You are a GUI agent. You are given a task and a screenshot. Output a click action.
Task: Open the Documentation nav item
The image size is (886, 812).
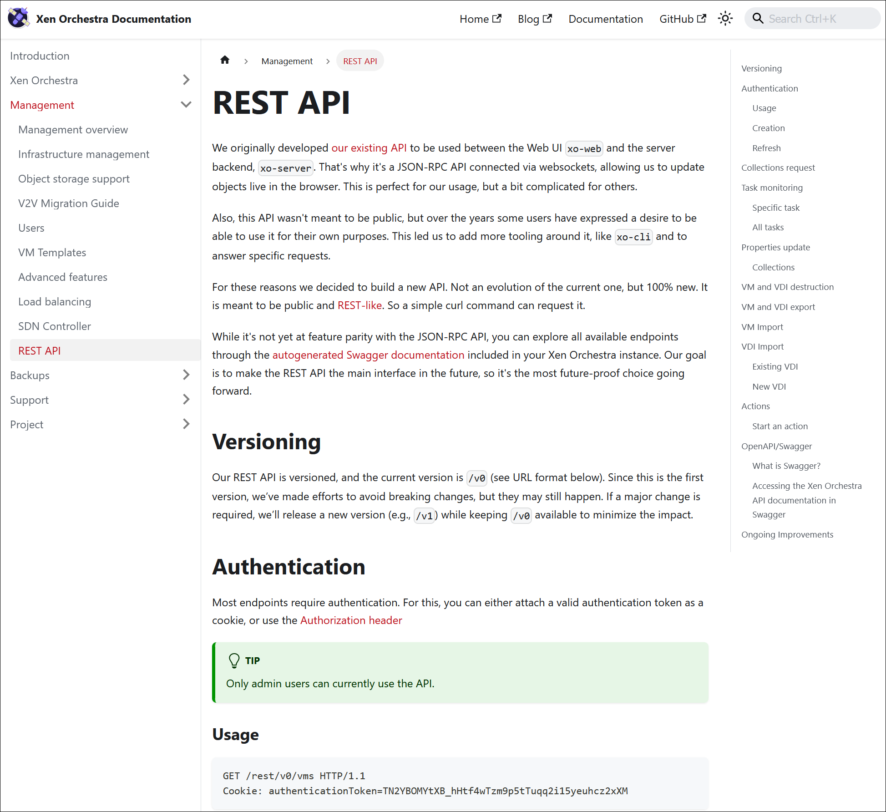[605, 19]
